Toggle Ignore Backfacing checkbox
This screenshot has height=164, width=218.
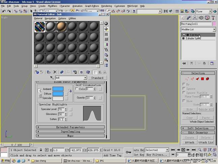[x=184, y=89]
